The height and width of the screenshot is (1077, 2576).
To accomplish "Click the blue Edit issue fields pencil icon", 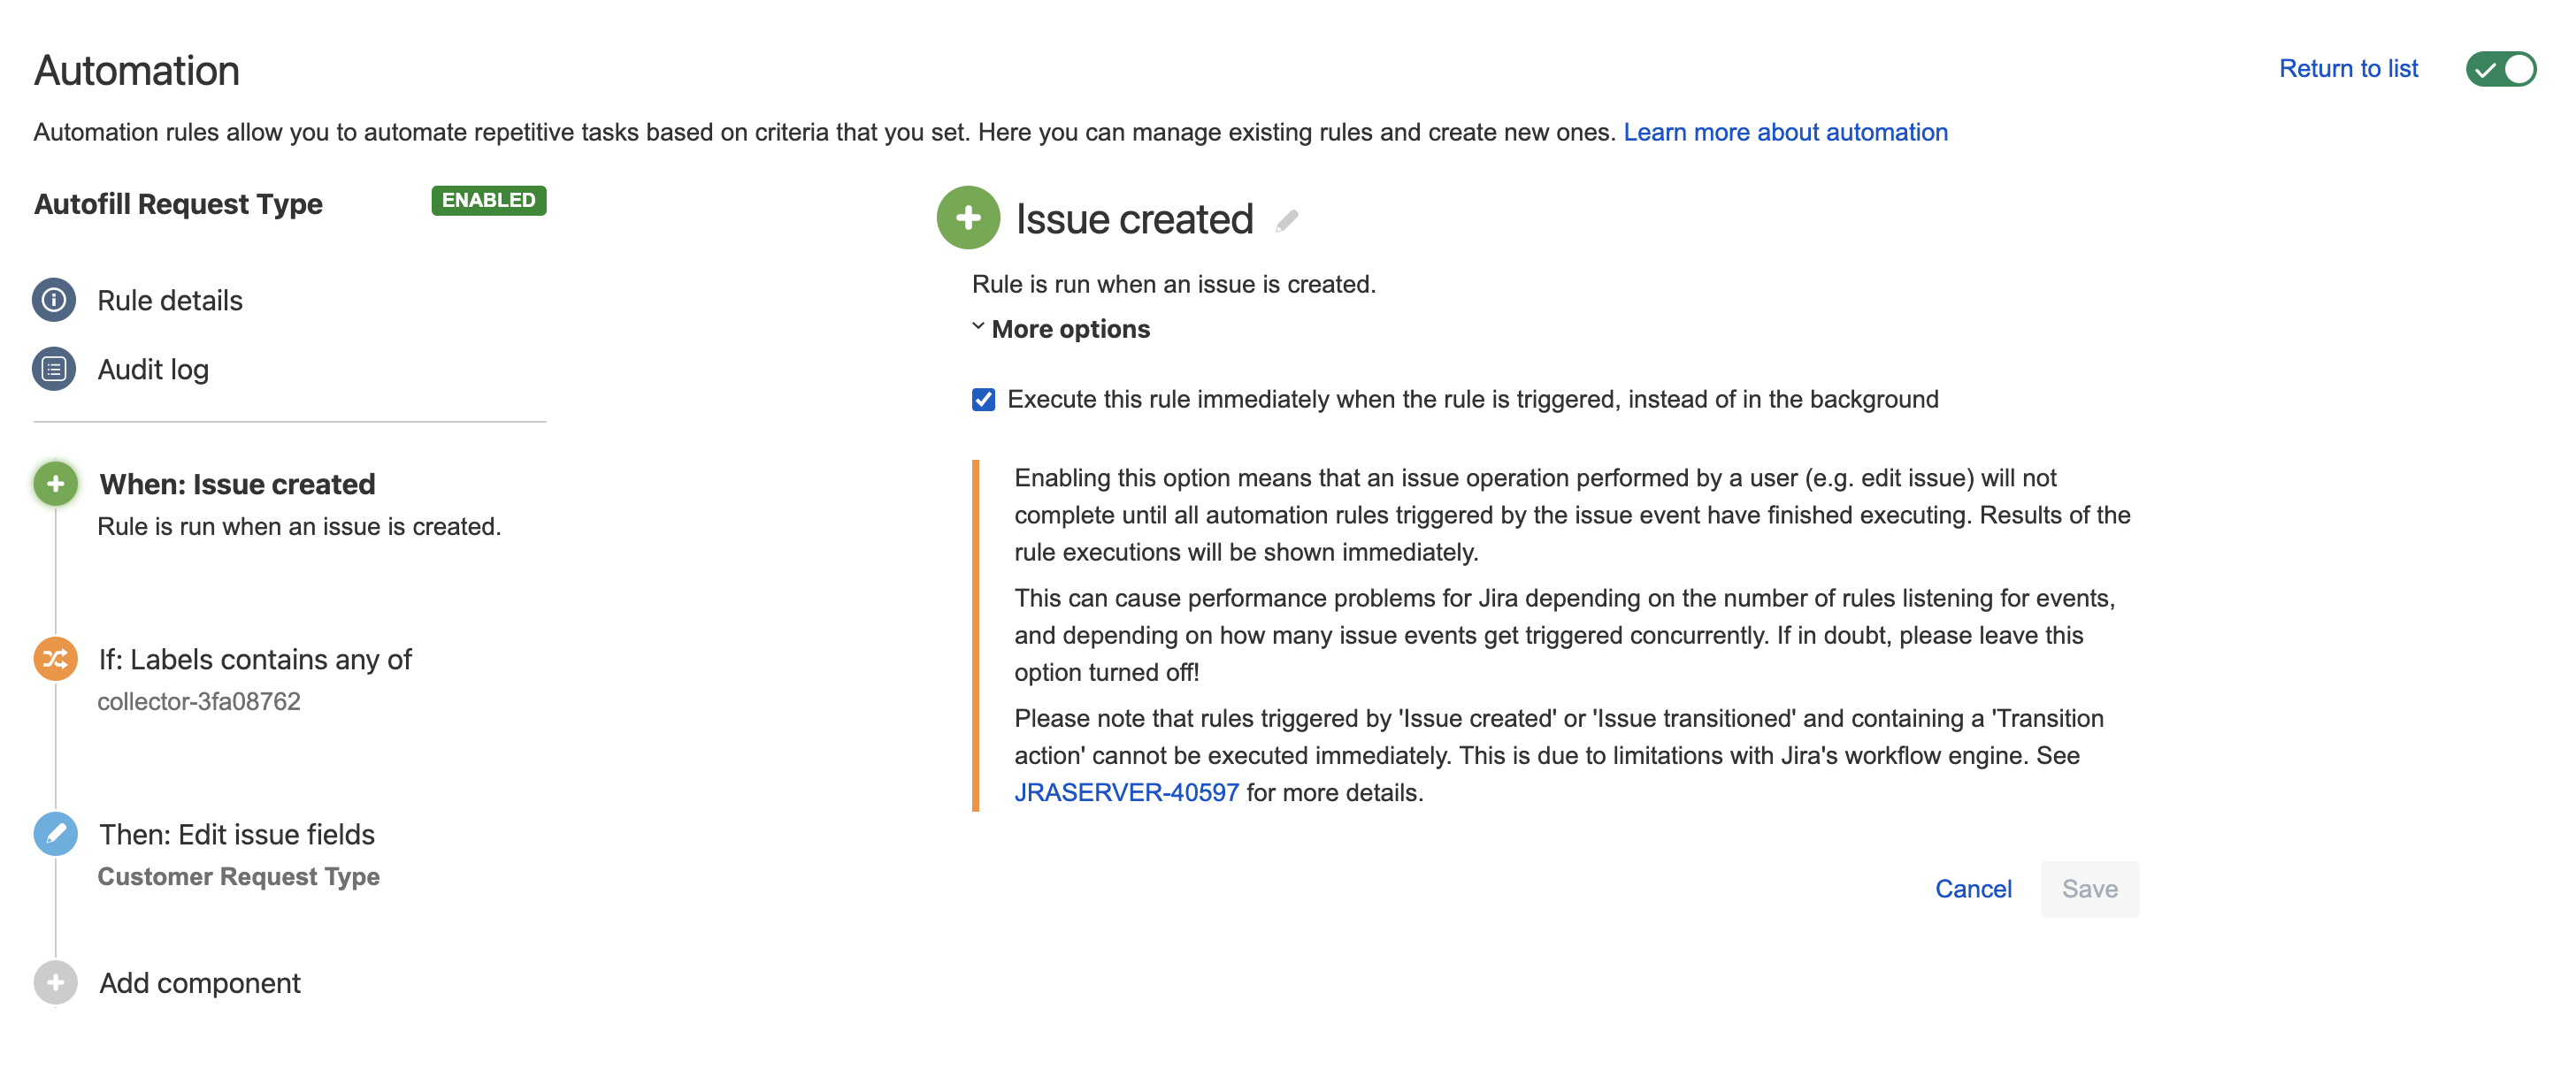I will coord(56,834).
